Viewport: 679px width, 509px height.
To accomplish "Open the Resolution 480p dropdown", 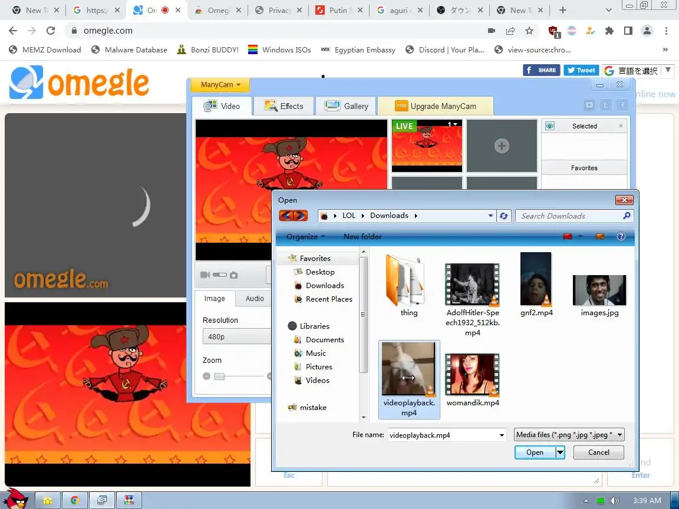I will coord(236,336).
